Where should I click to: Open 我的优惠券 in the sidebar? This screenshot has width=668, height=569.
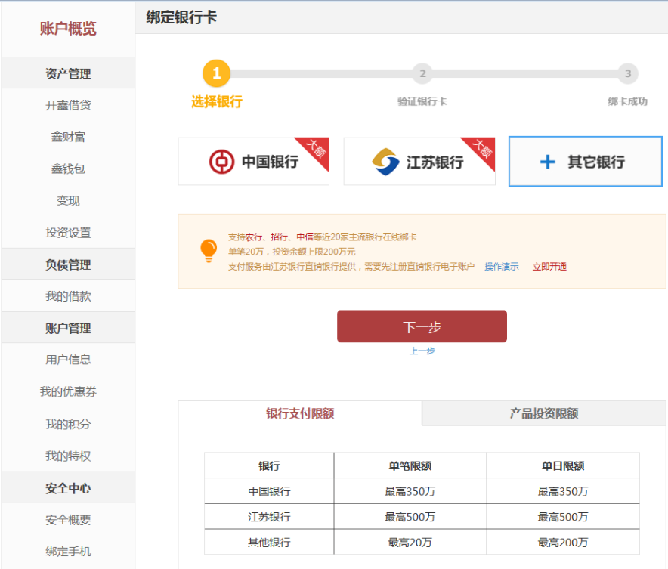[68, 392]
